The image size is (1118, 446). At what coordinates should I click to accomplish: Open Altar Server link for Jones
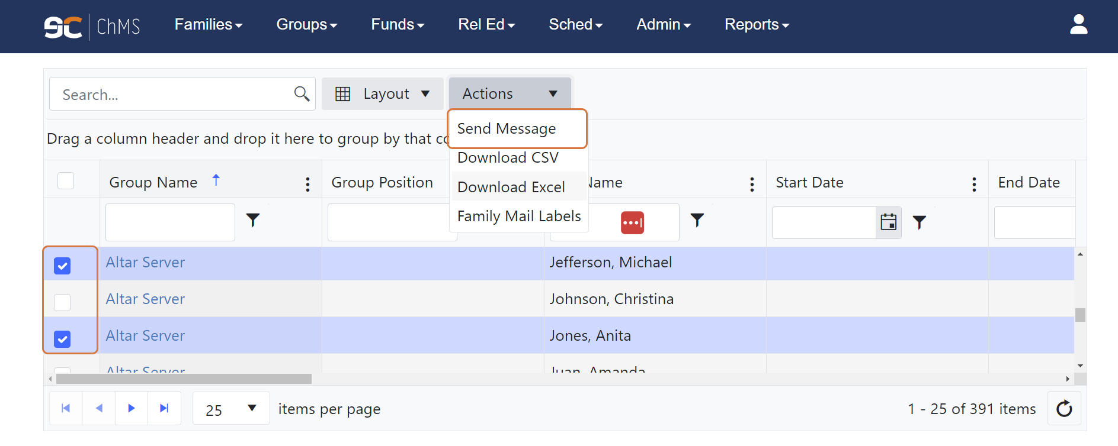click(x=145, y=335)
